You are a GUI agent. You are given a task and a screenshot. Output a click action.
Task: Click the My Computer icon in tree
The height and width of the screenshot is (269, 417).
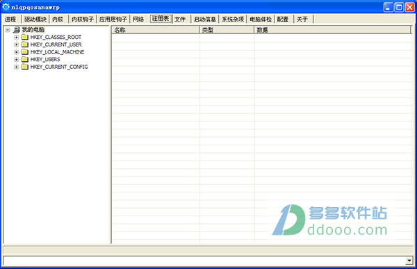pos(17,30)
